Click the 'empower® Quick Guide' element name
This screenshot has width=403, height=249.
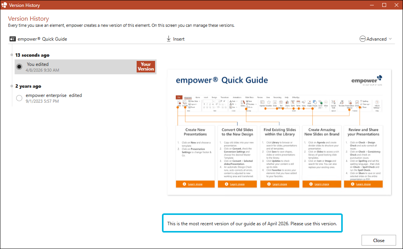(42, 39)
